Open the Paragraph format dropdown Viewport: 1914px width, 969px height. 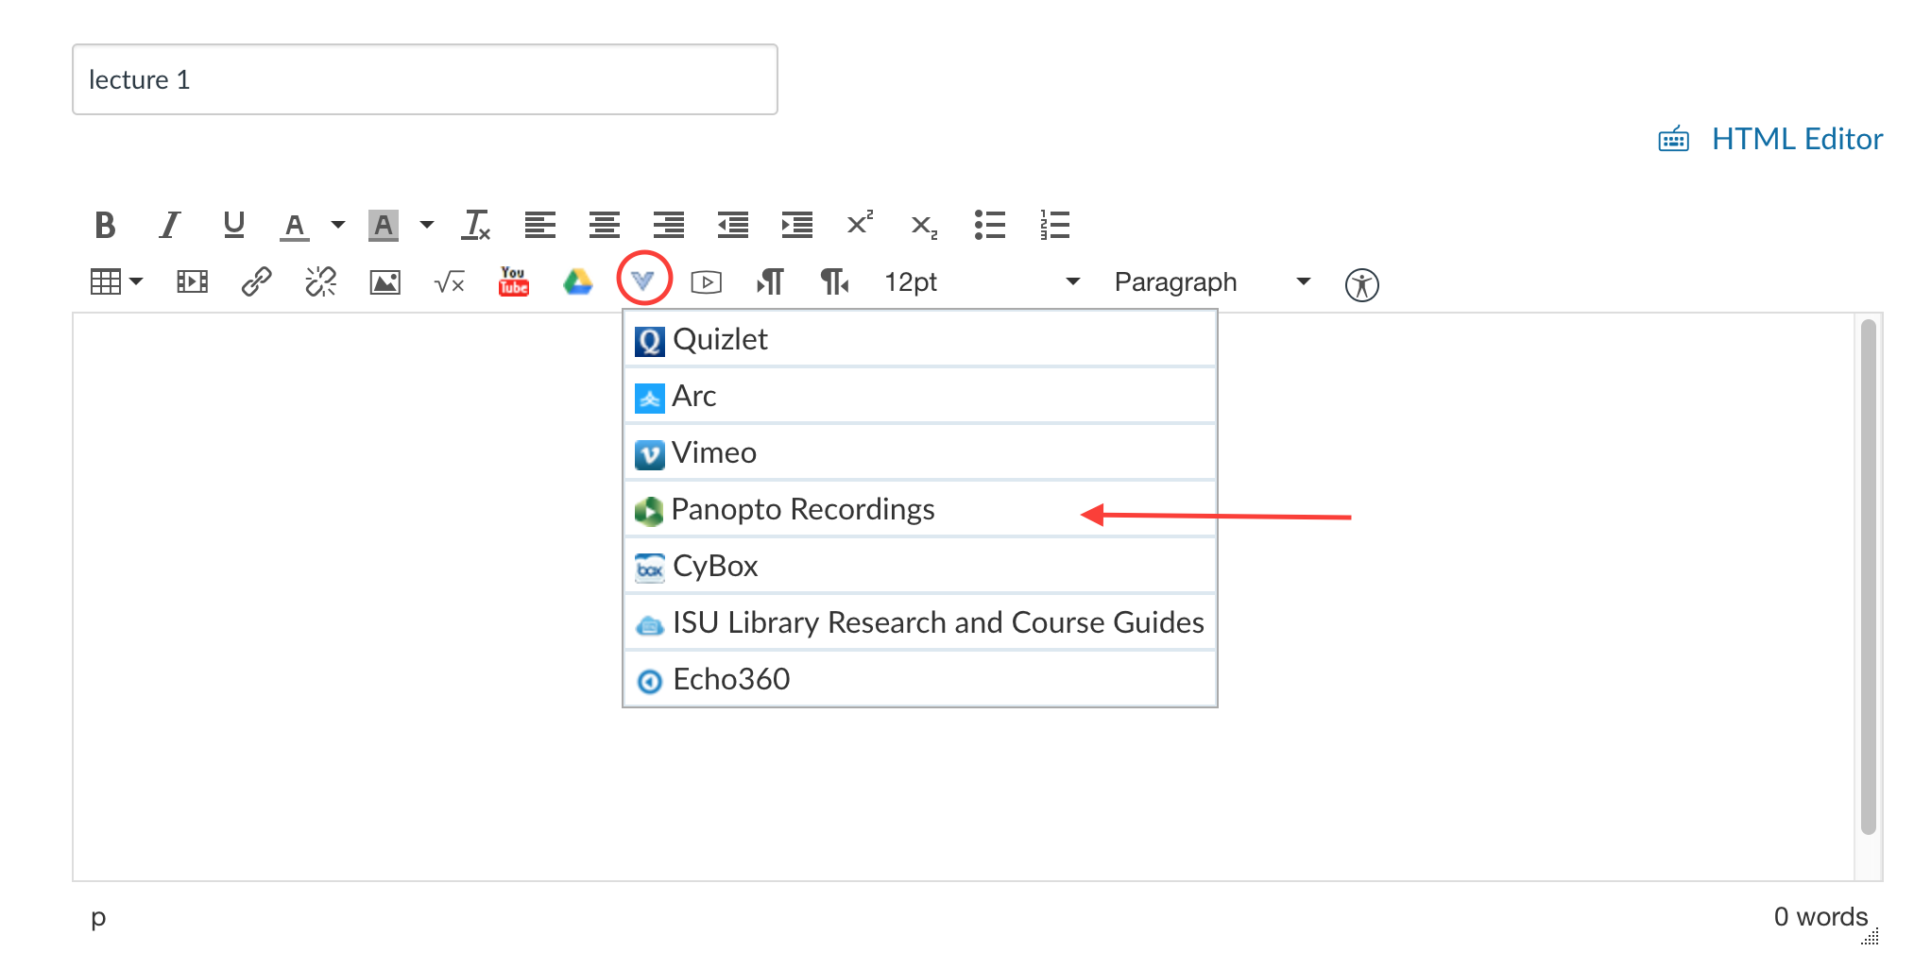1213,281
